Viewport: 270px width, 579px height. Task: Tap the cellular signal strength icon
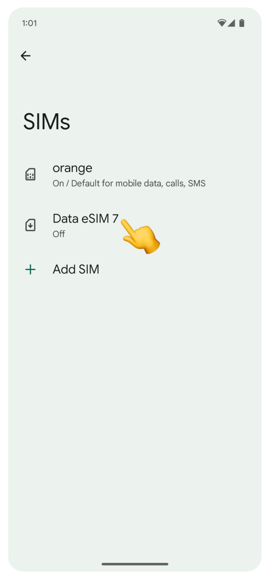tap(231, 23)
